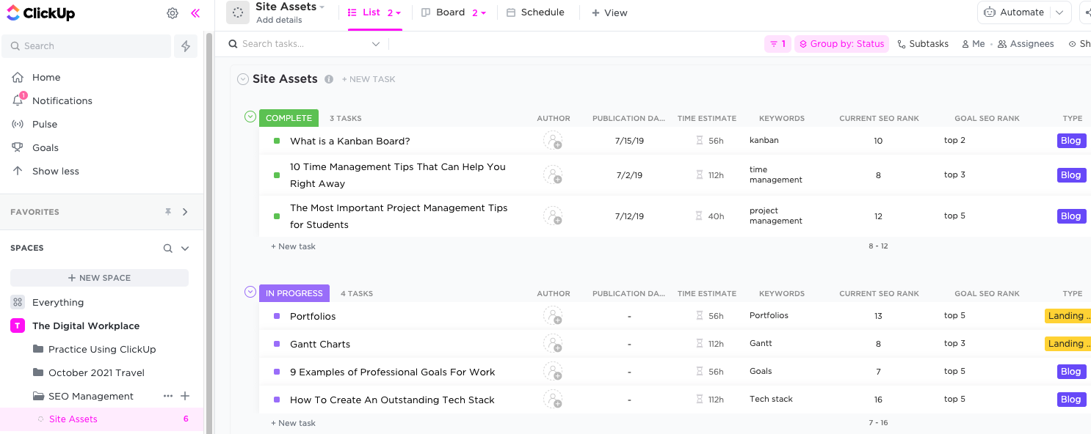Click New task under Complete group
The image size is (1091, 434).
294,246
